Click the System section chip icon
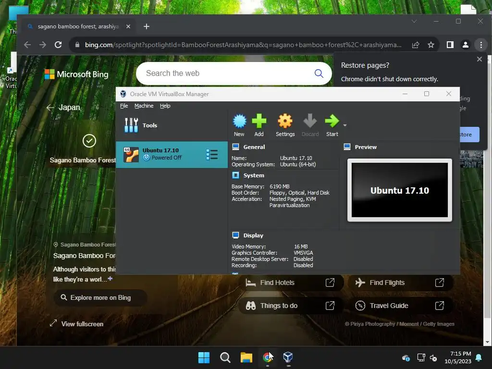 [235, 175]
